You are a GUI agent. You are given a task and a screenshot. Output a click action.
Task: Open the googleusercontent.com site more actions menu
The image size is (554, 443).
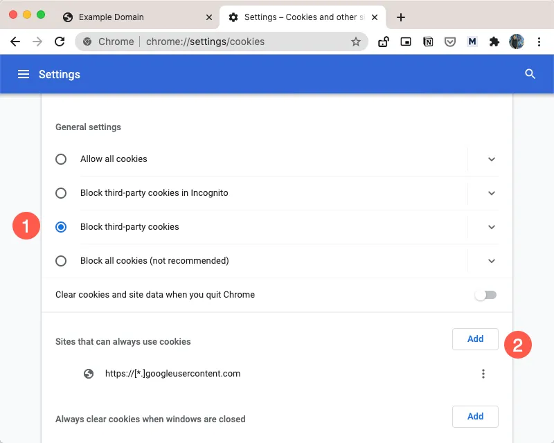click(x=483, y=374)
